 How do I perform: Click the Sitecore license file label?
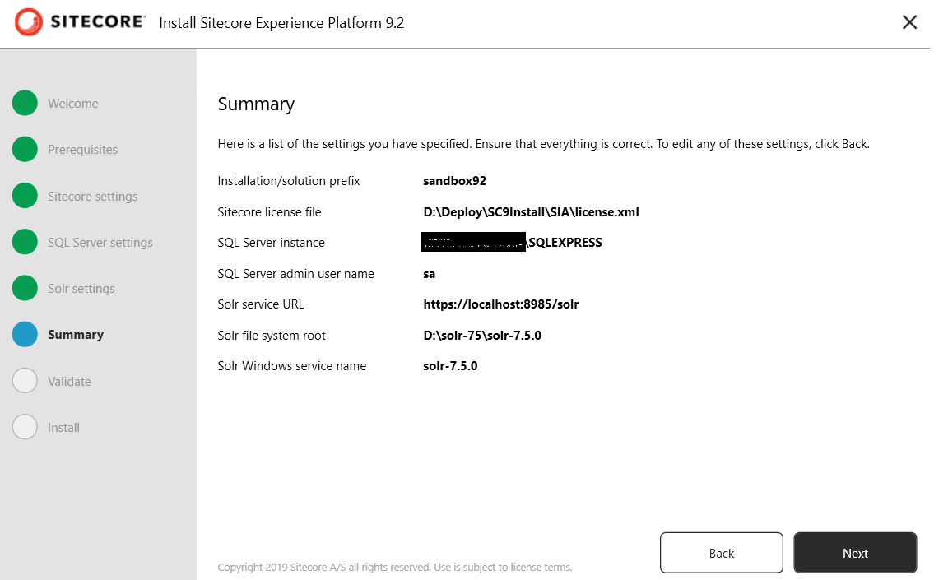(x=269, y=212)
